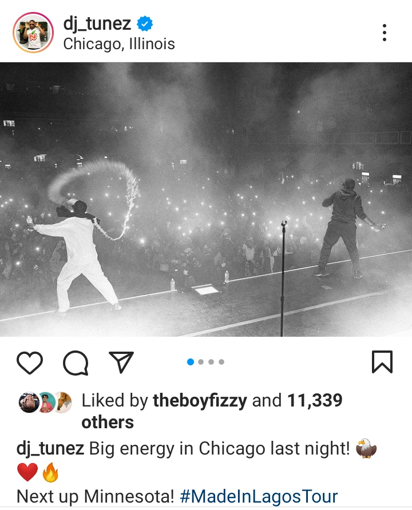Screen dimensions: 412x510
Task: Save post using the bookmark icon
Action: click(x=382, y=362)
